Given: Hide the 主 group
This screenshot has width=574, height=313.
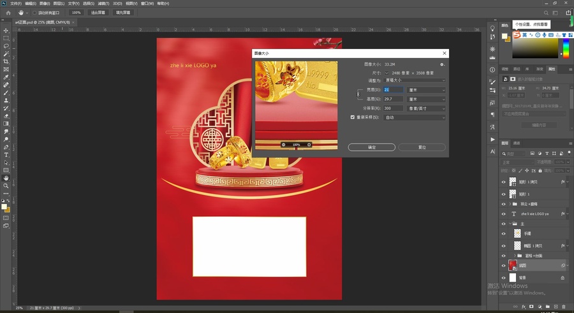Looking at the screenshot, I should (503, 224).
